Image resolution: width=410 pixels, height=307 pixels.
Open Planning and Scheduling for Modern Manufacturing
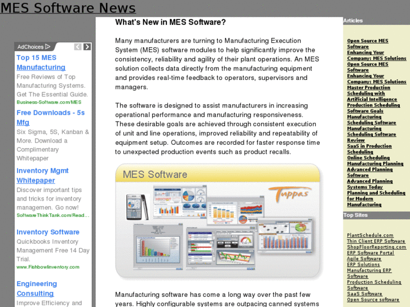coord(376,199)
